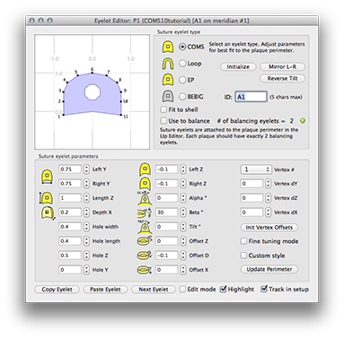This screenshot has height=338, width=344.
Task: Click the Reverse Tilt button
Action: tap(282, 78)
